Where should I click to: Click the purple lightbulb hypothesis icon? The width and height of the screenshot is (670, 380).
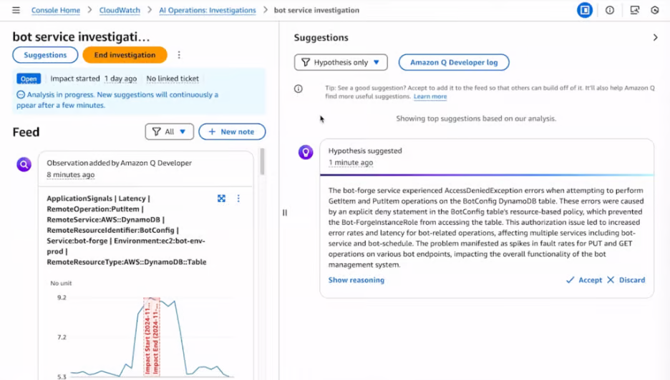[x=306, y=152]
